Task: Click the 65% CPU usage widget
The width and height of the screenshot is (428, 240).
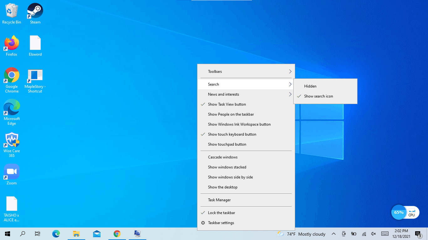Action: click(405, 212)
